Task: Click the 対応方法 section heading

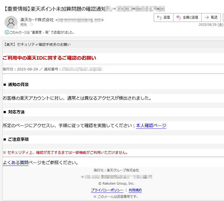Action: [x=16, y=112]
